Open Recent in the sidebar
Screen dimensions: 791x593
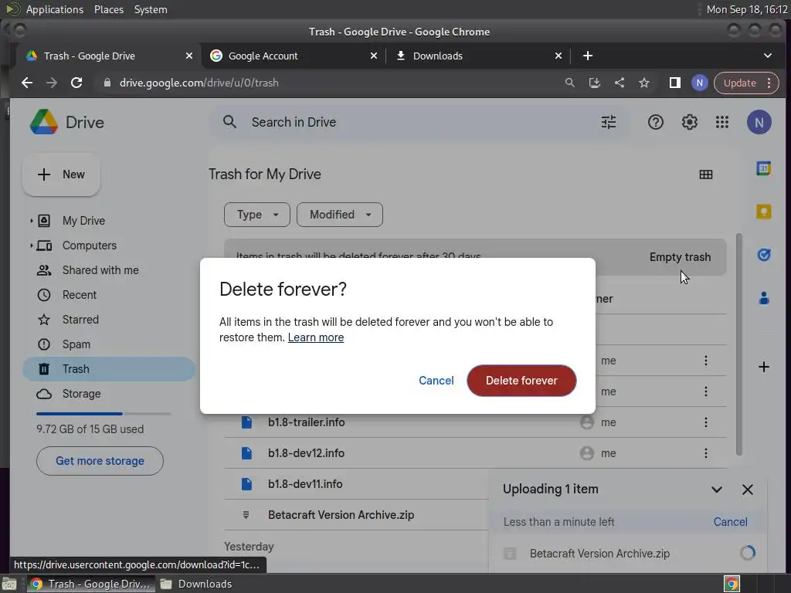108,295
